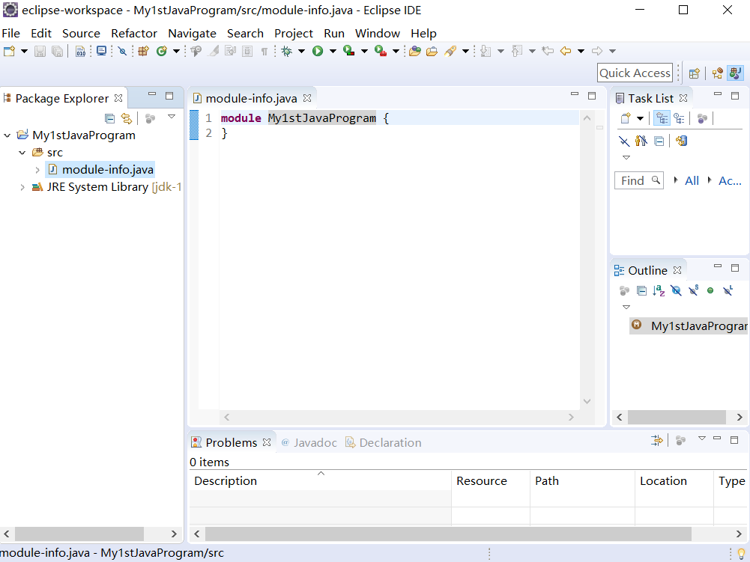Run the program with green play icon

[x=318, y=51]
